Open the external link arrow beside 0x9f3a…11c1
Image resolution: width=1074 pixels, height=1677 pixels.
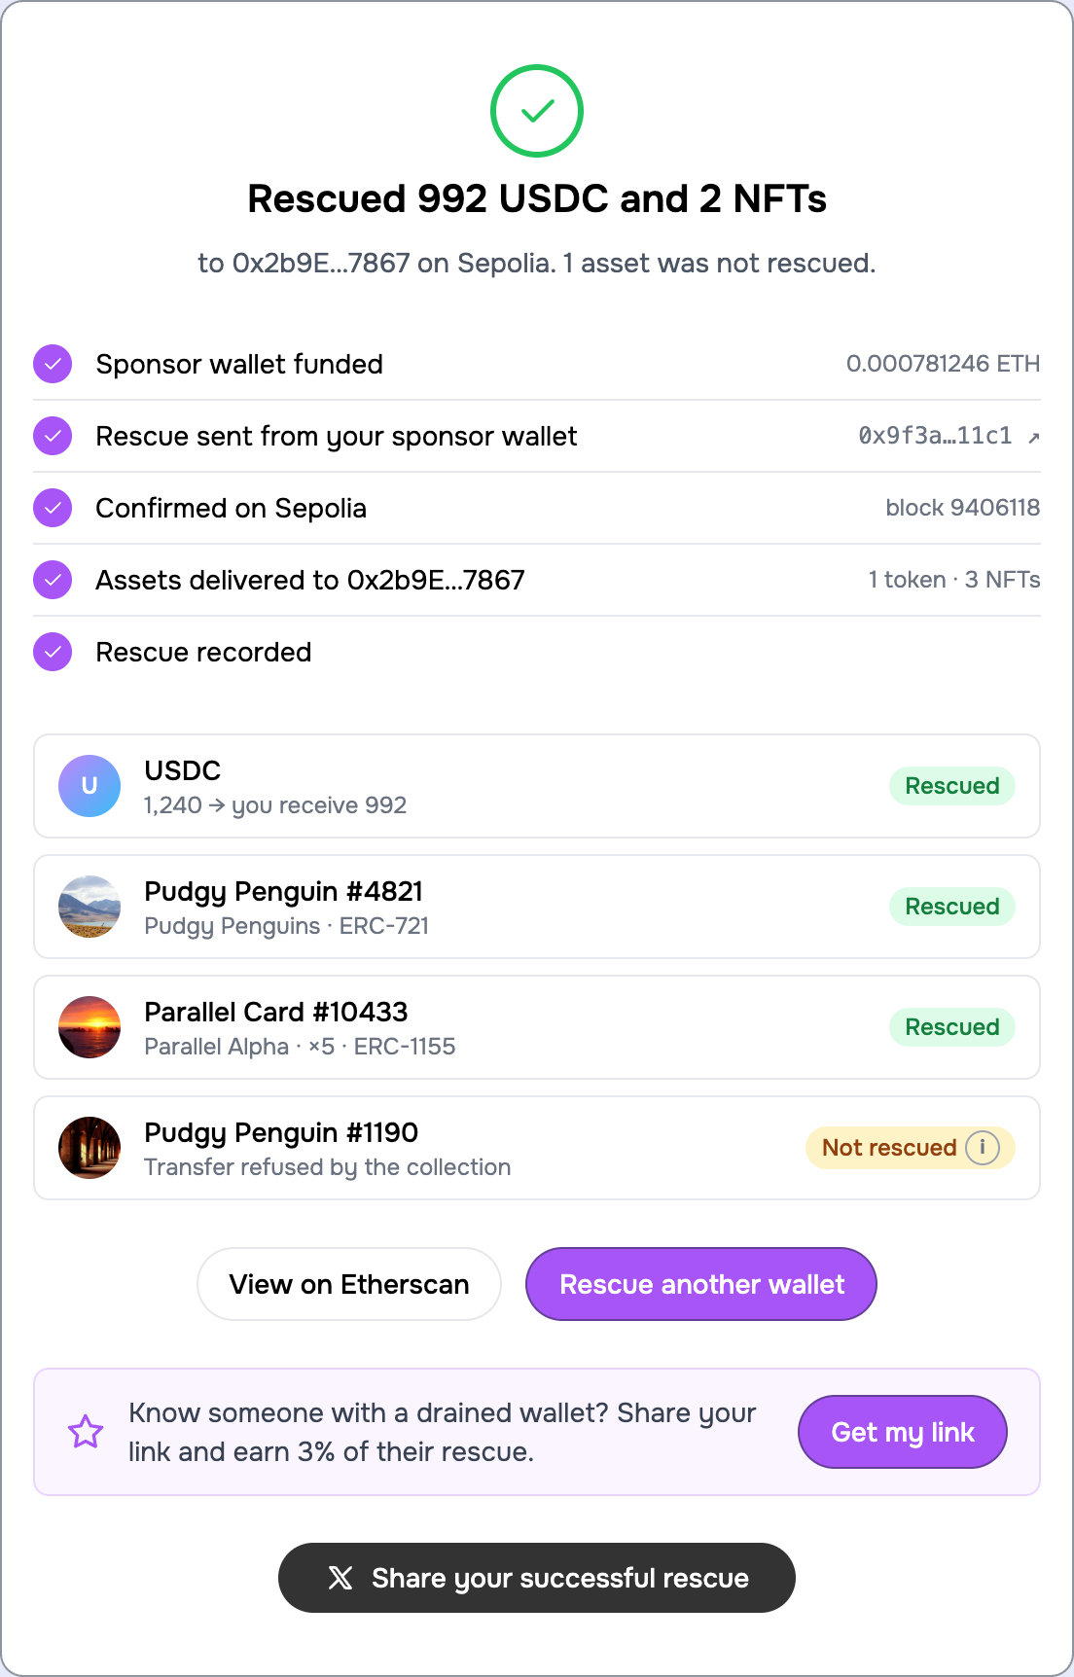point(1033,437)
